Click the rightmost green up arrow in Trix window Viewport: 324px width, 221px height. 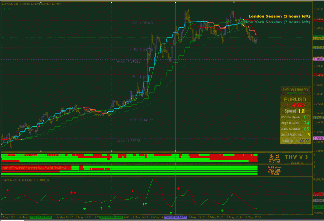(222, 211)
